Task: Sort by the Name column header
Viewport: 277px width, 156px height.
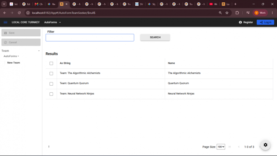Action: pos(171,63)
